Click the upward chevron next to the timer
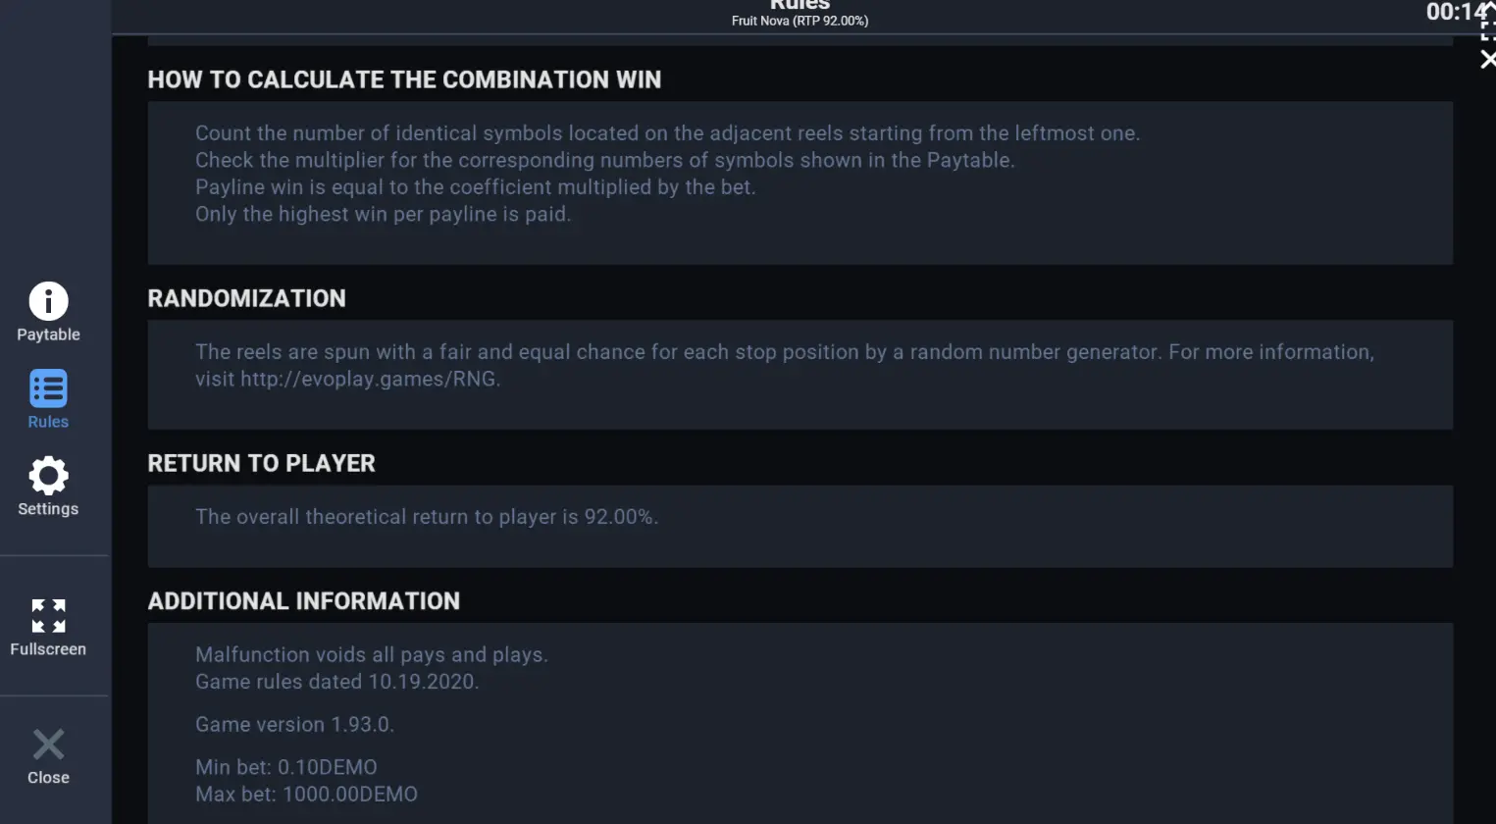 coord(1488,7)
